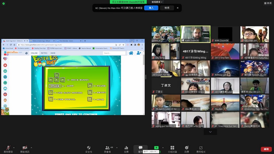This screenshot has width=274, height=154.
Task: Select 3A11 Eno Tam video thumbnail
Action: click(225, 51)
